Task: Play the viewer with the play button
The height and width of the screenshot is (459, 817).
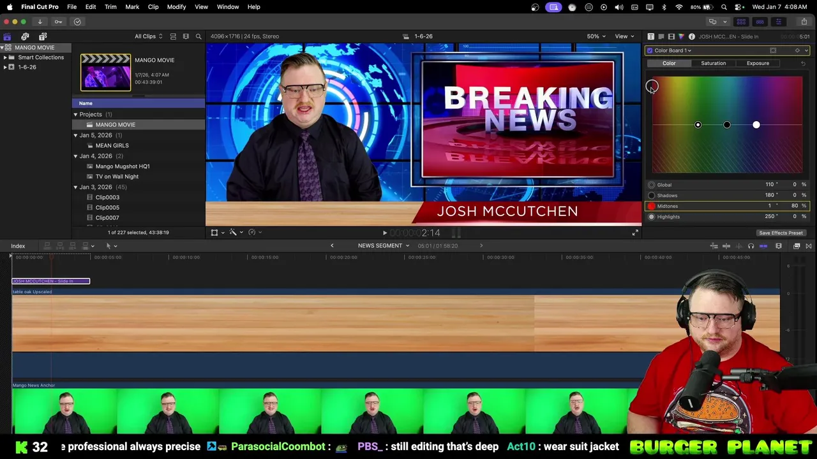Action: pos(384,233)
